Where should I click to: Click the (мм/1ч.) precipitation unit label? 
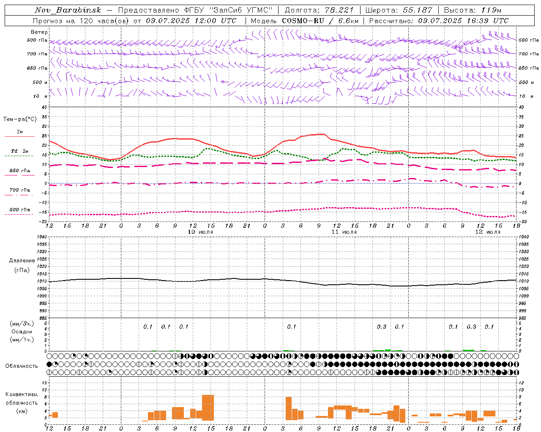(22, 340)
